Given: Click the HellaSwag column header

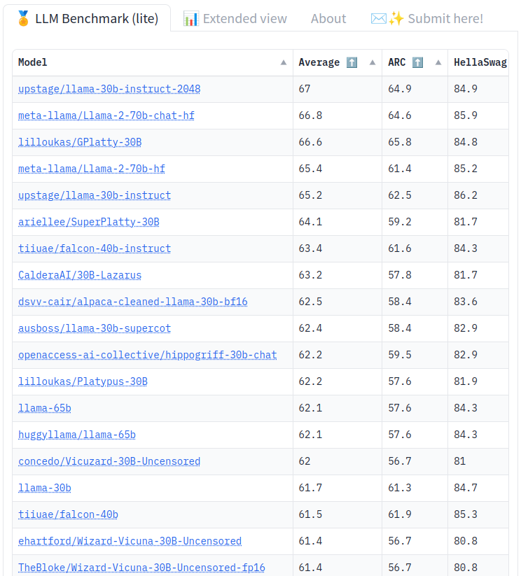Looking at the screenshot, I should [x=478, y=62].
